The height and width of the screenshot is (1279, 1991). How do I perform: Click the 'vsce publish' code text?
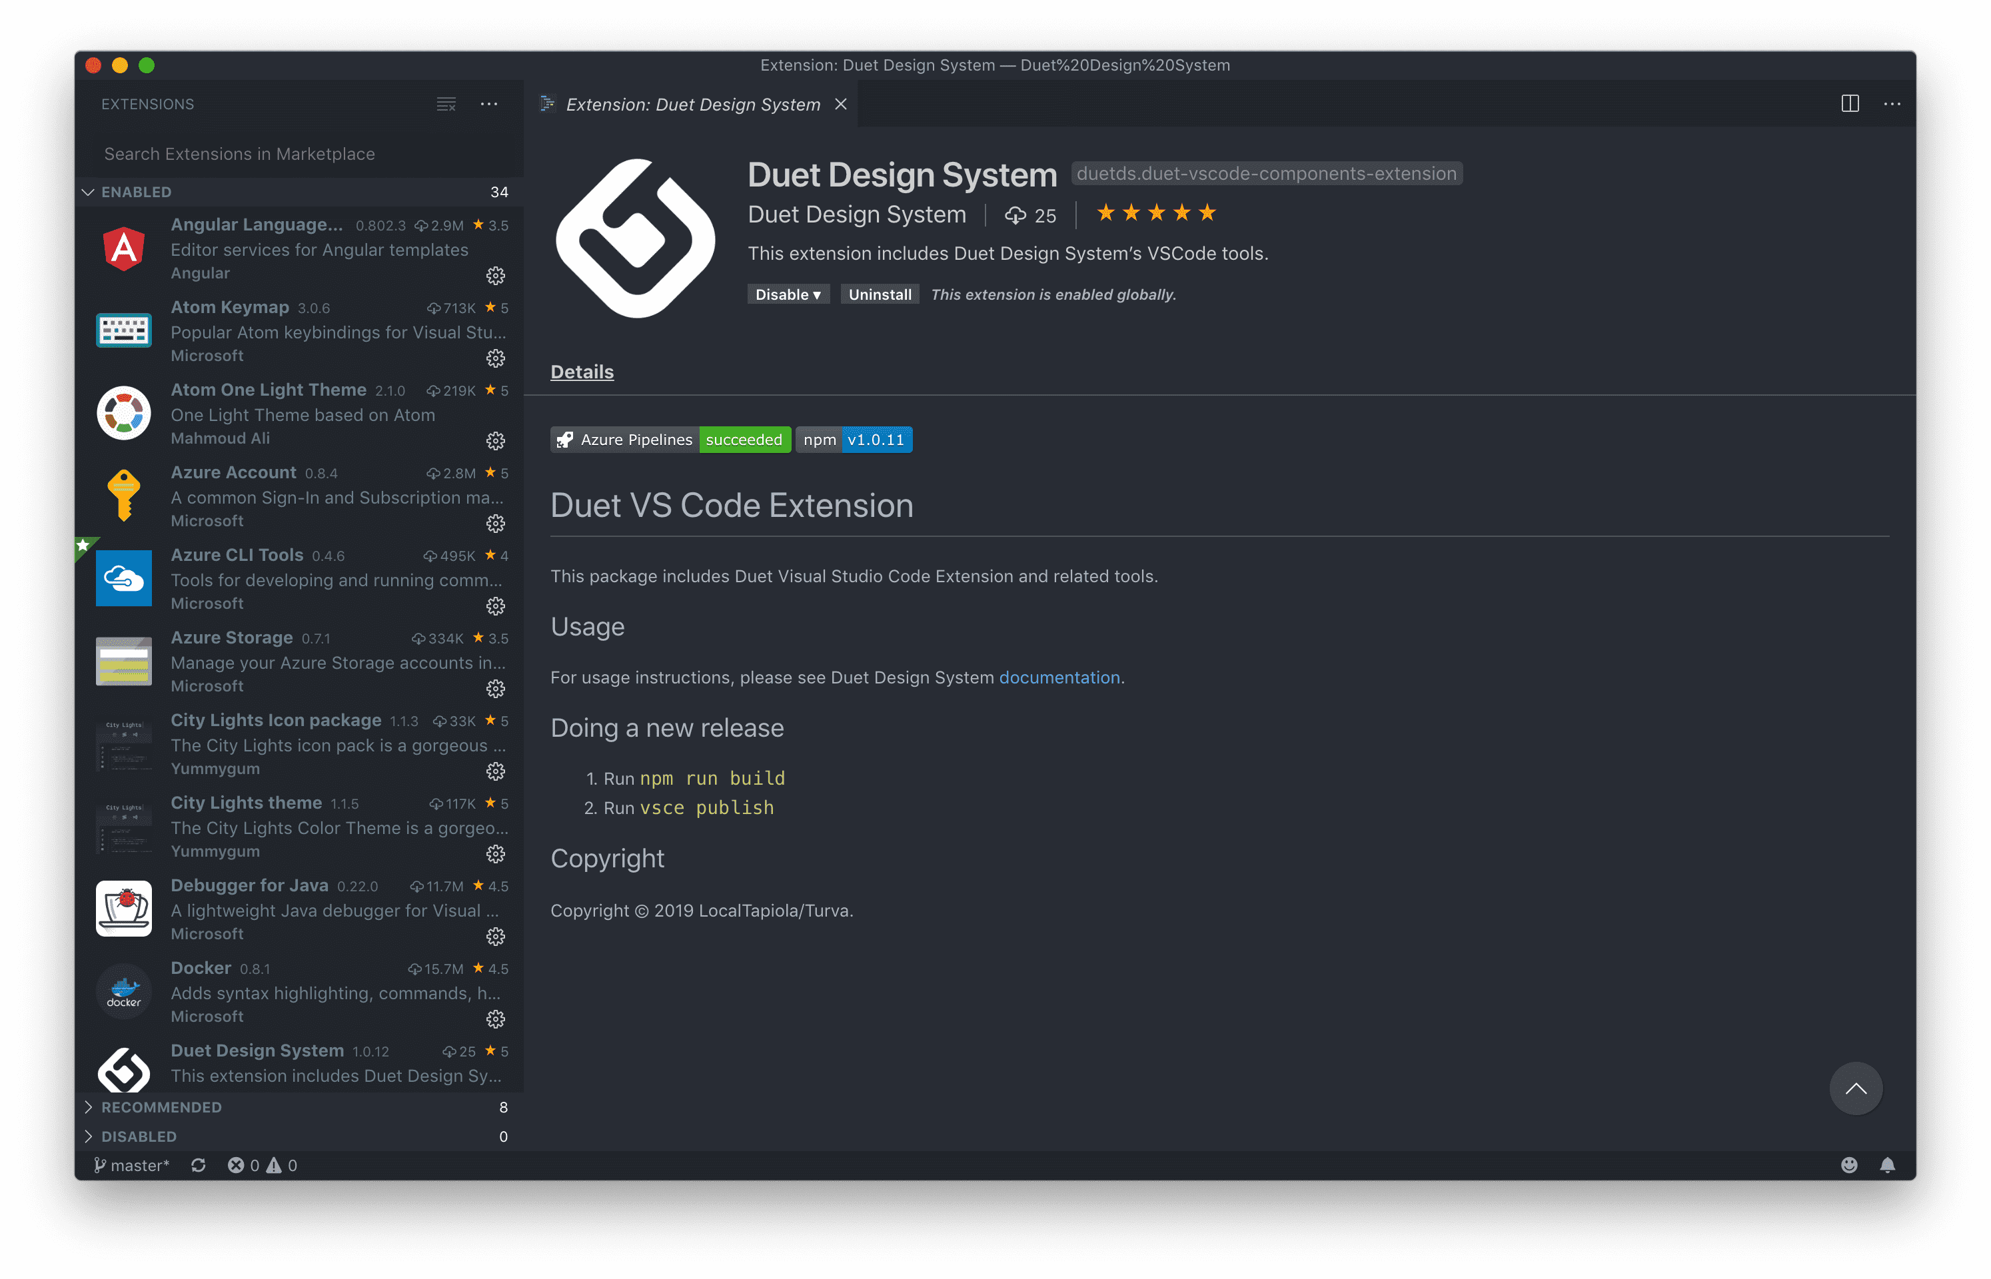point(707,808)
